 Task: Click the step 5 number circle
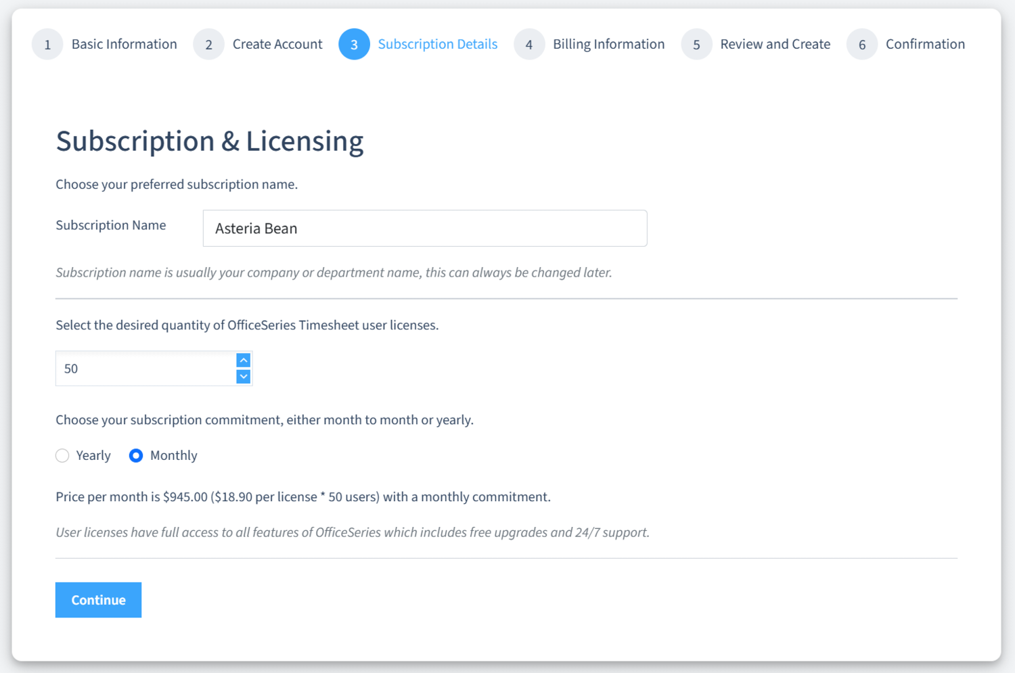pos(696,45)
